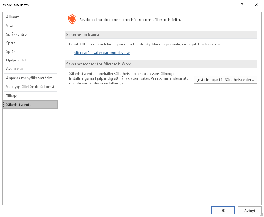Open Hjälpmedel settings

click(16, 60)
